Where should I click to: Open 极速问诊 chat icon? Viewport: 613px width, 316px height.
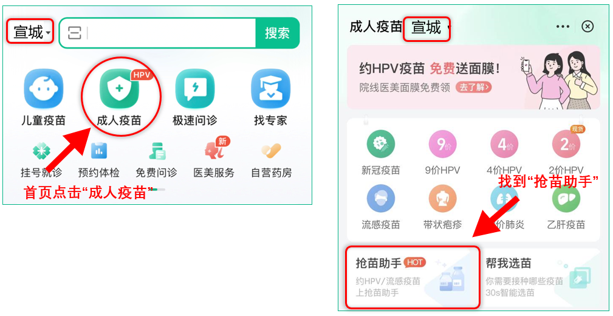click(194, 88)
